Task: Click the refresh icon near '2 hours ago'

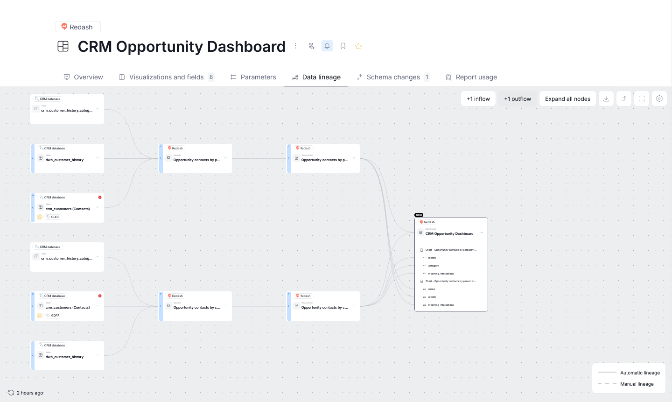Action: (x=11, y=393)
